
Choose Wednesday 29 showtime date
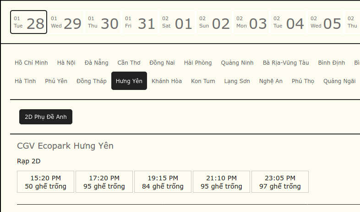point(65,22)
